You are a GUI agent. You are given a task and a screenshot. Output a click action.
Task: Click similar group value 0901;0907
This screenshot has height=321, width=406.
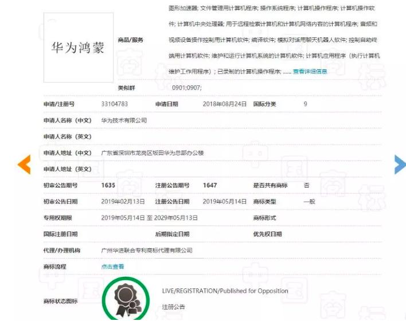pos(187,88)
